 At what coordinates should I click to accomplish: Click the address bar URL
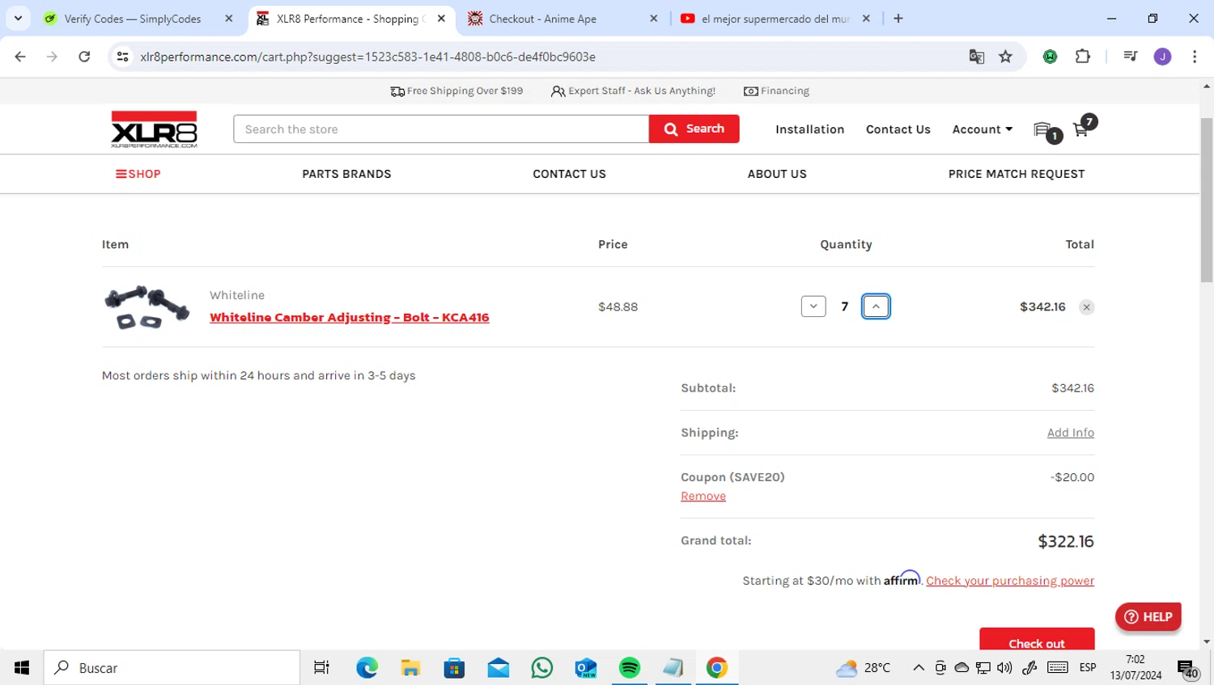tap(367, 57)
